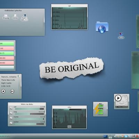Select the interface tab in the Síť widget
This screenshot has height=139, width=139.
coord(61,8)
